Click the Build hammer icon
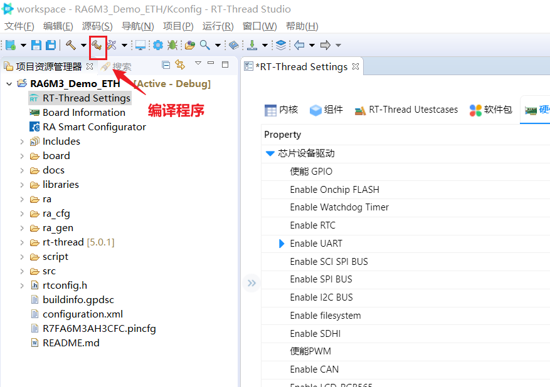The height and width of the screenshot is (387, 550). [x=71, y=45]
